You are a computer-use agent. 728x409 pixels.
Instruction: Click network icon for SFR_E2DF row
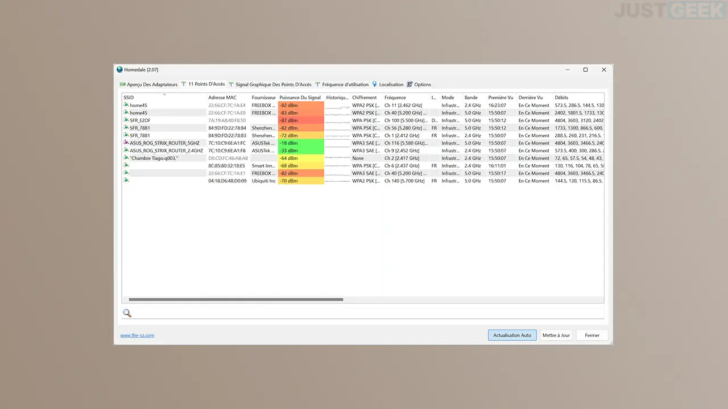point(126,120)
